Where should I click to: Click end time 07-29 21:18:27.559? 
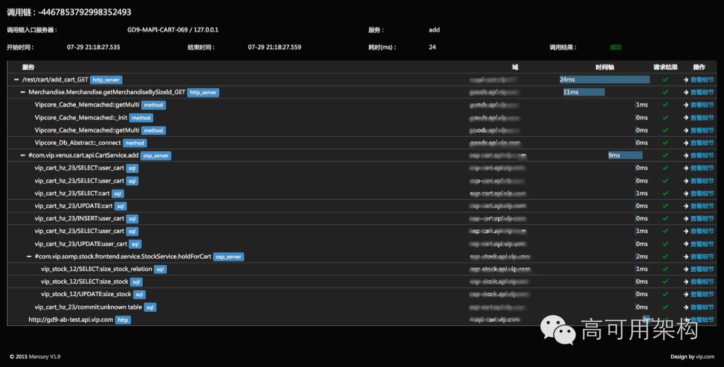pos(274,47)
